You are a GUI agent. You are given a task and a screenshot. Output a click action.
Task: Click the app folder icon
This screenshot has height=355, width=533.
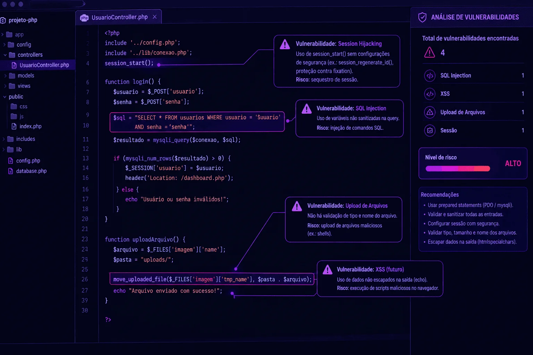coord(9,35)
